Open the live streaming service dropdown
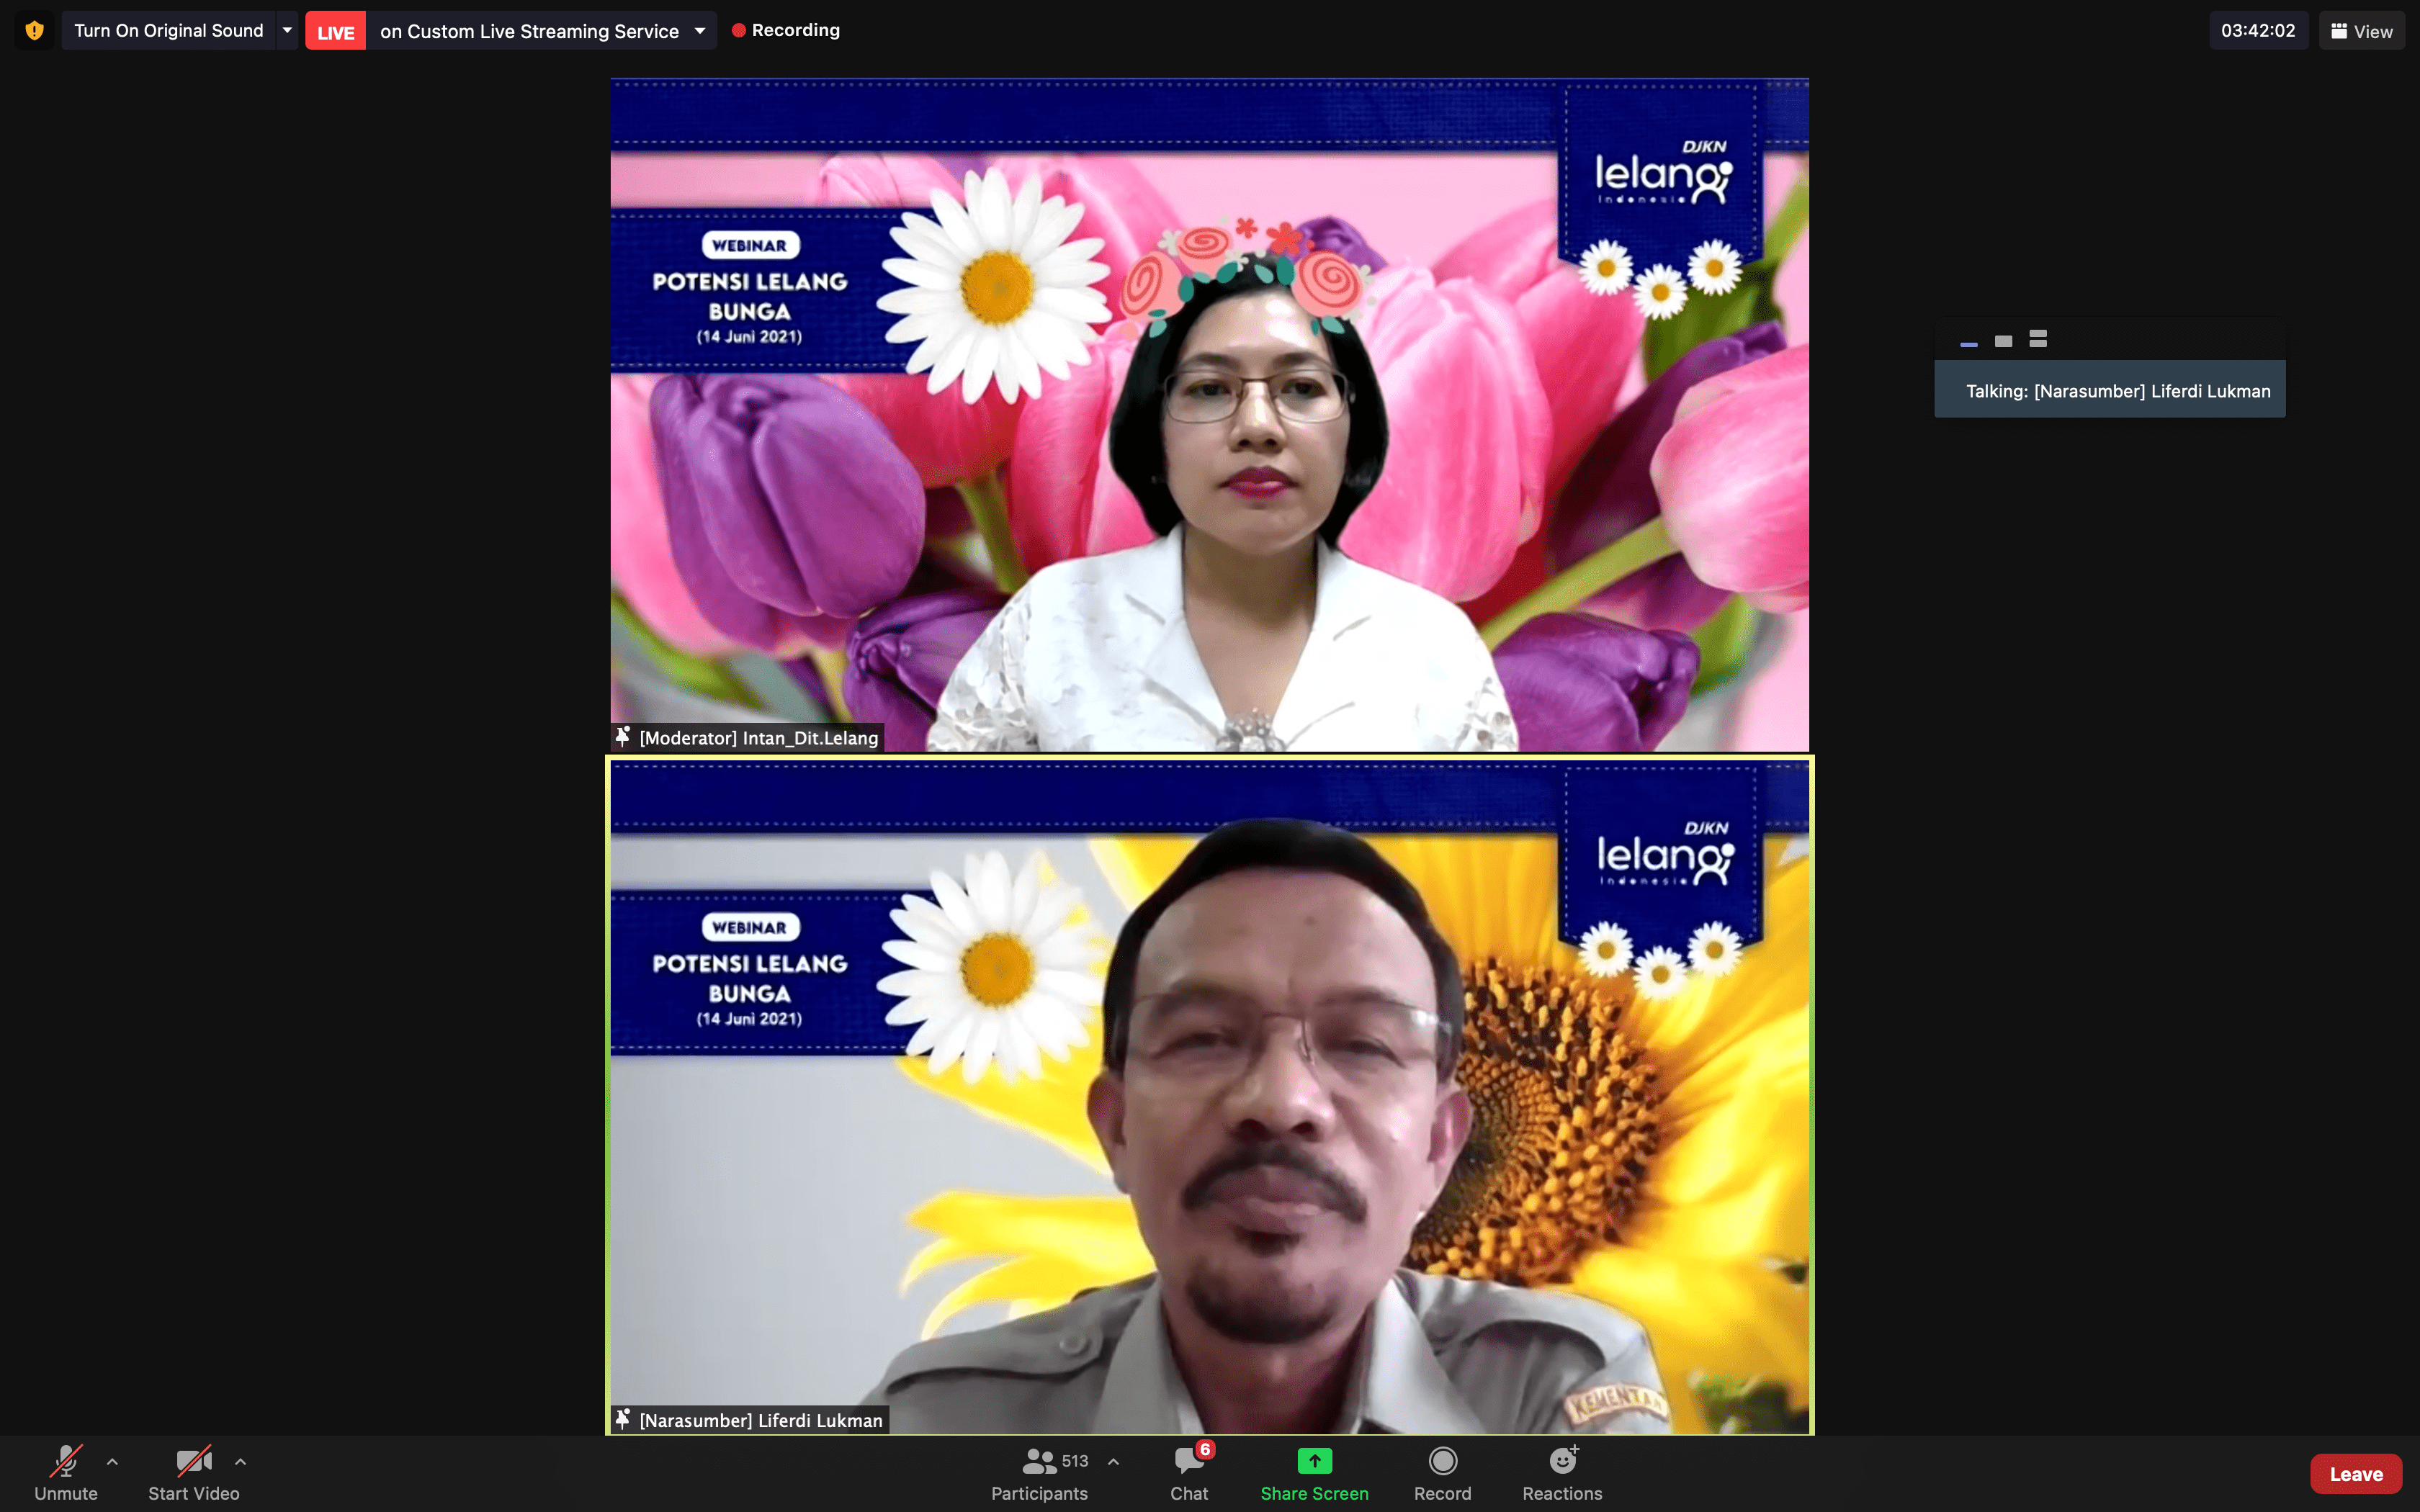 click(x=700, y=31)
